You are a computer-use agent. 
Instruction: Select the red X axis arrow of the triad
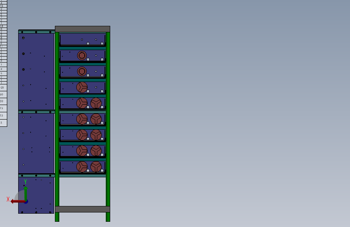point(18,202)
